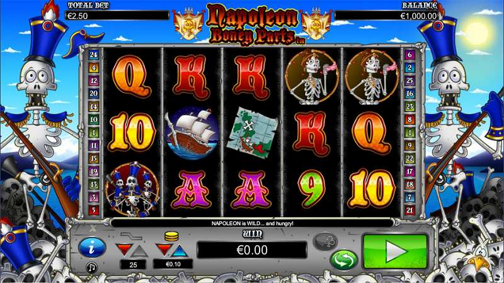
Task: Select payline 24 indicator on the left
Action: coord(93,55)
